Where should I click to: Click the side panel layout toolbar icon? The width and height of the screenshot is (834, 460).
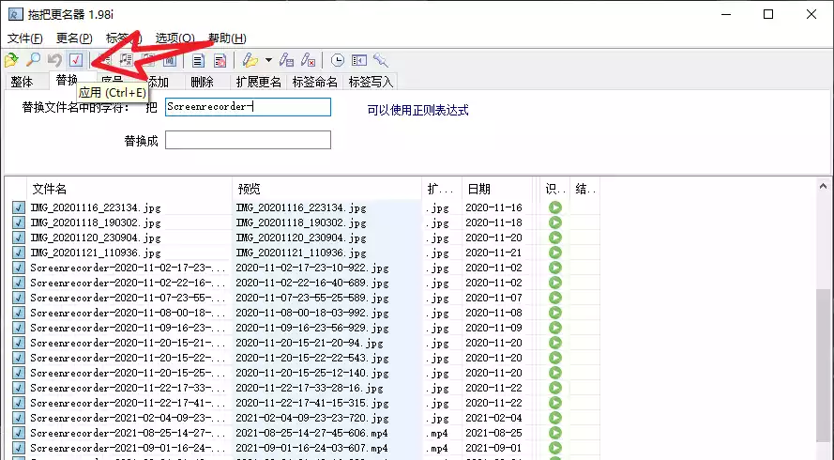click(x=359, y=60)
